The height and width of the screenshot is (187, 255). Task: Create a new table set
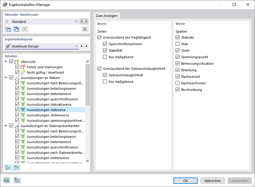tap(8, 29)
